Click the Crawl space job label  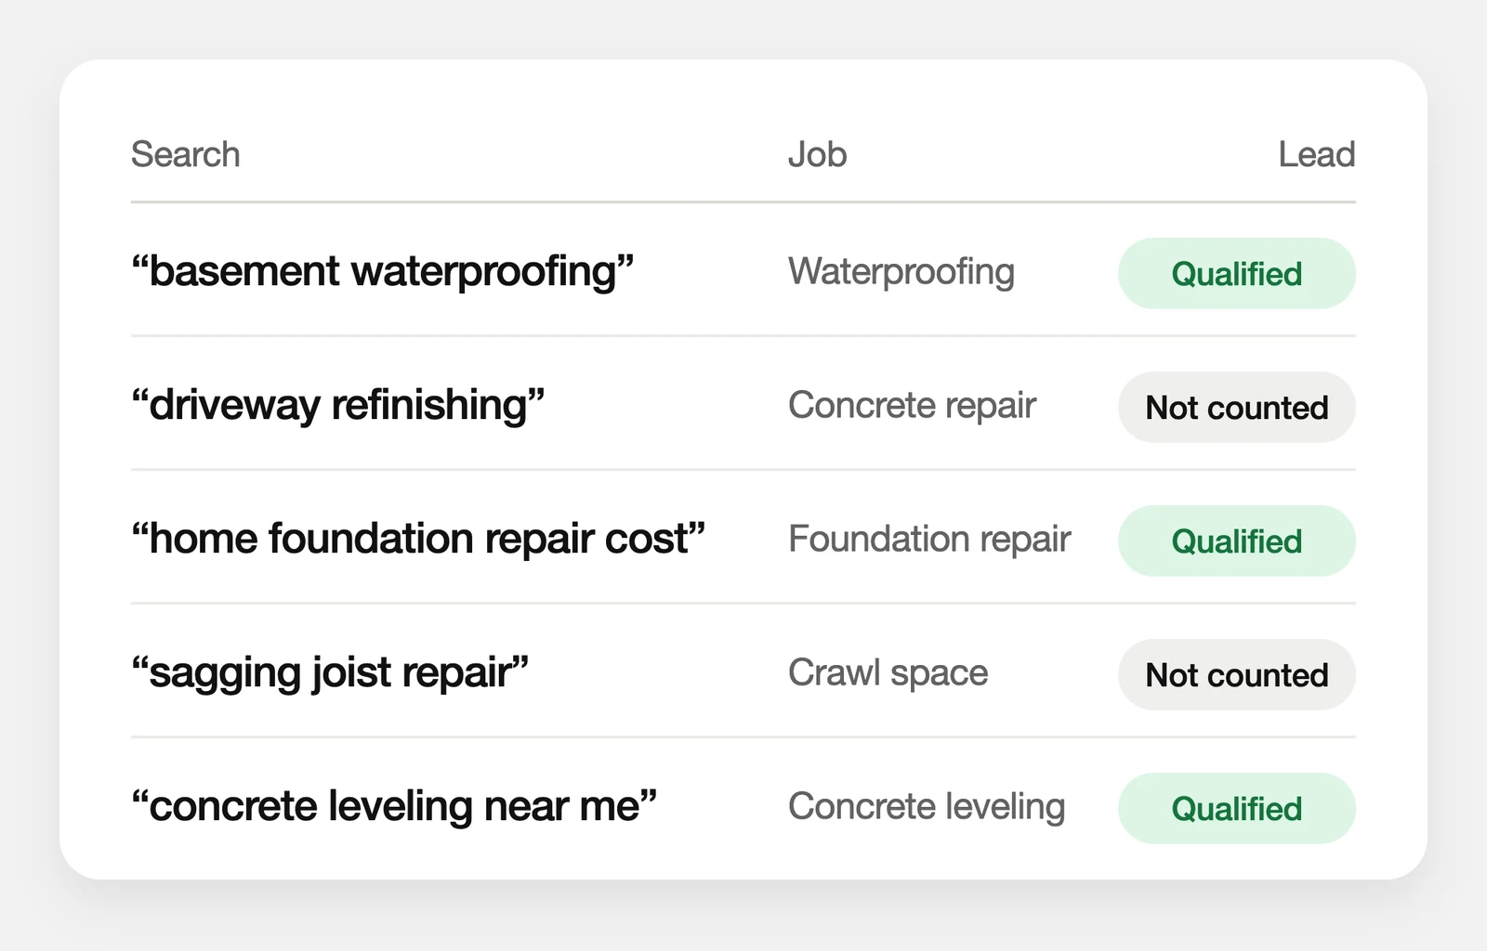(888, 673)
